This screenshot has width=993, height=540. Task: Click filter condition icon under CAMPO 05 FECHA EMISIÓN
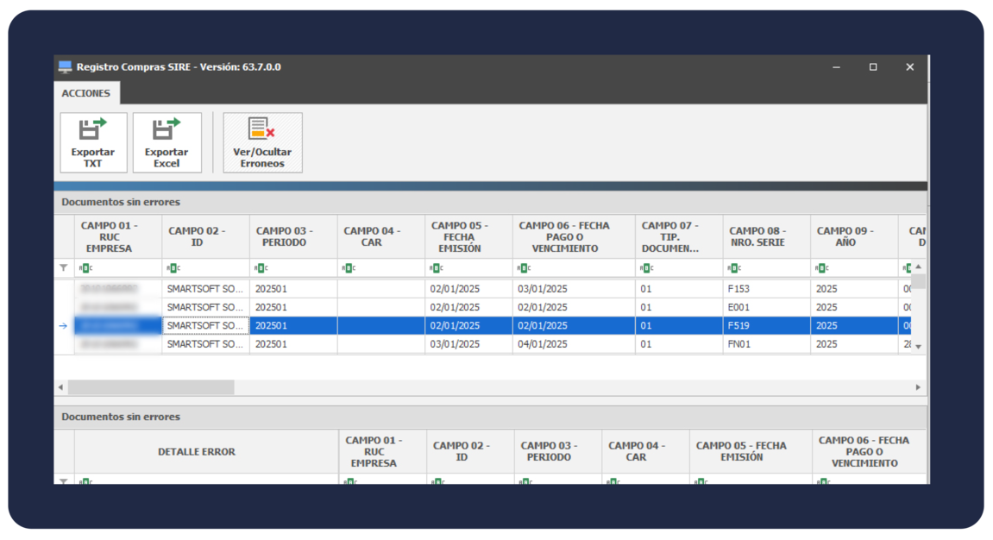(x=436, y=268)
